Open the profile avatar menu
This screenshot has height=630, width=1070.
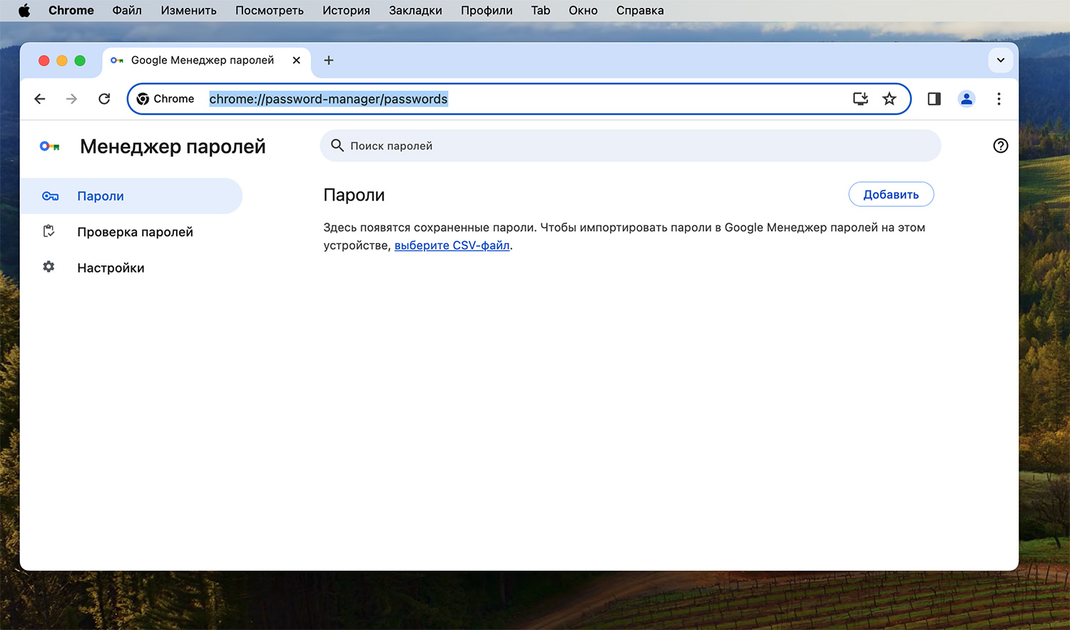coord(967,99)
